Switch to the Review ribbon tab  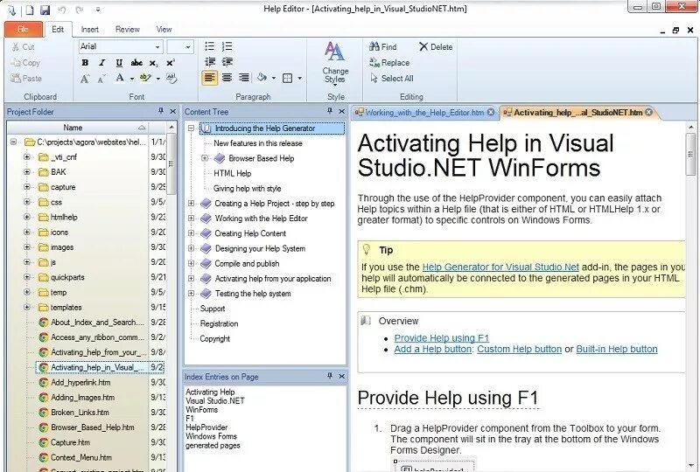click(128, 30)
